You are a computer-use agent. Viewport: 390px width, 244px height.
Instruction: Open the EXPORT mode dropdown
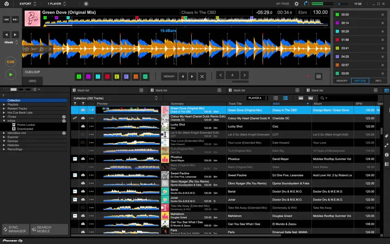click(29, 4)
